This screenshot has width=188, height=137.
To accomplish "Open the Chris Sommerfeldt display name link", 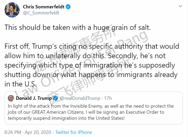I will (x=43, y=7).
